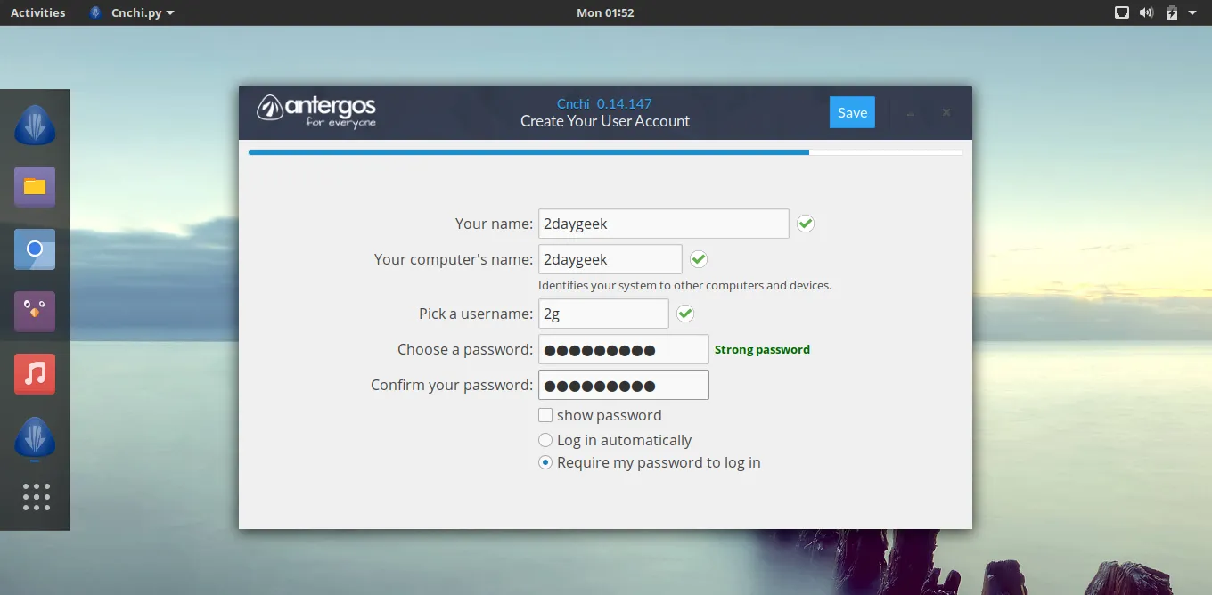
Task: Open the purple bird chat app icon
Action: pos(35,312)
